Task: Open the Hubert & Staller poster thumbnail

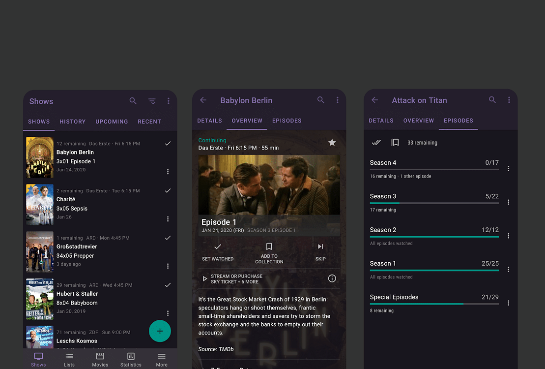Action: [40, 299]
